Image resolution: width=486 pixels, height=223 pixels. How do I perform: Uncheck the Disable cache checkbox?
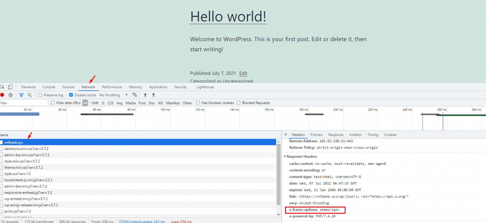tap(71, 95)
